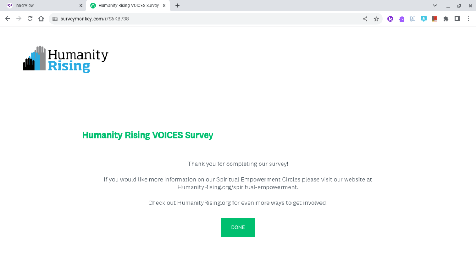
Task: Switch to the InnerView tab
Action: [x=41, y=6]
